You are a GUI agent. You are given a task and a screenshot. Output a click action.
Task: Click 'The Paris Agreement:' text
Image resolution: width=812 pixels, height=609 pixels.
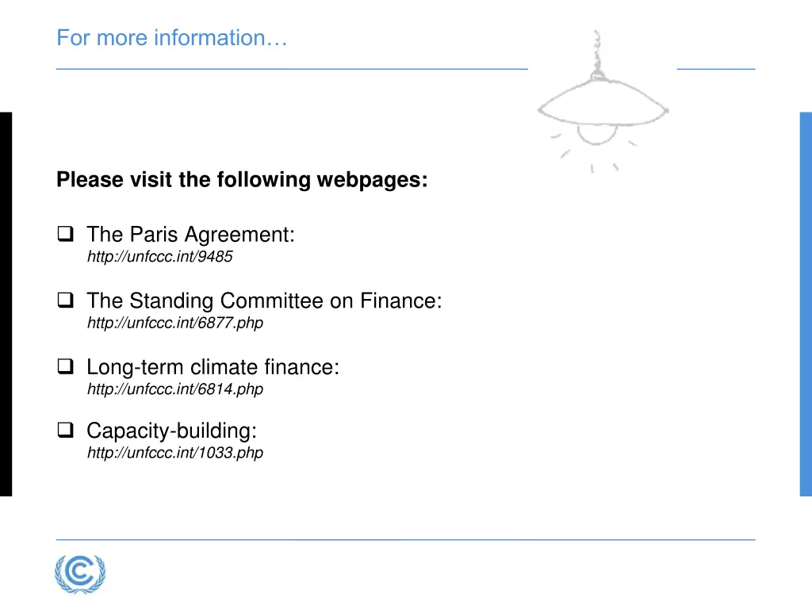click(x=190, y=235)
